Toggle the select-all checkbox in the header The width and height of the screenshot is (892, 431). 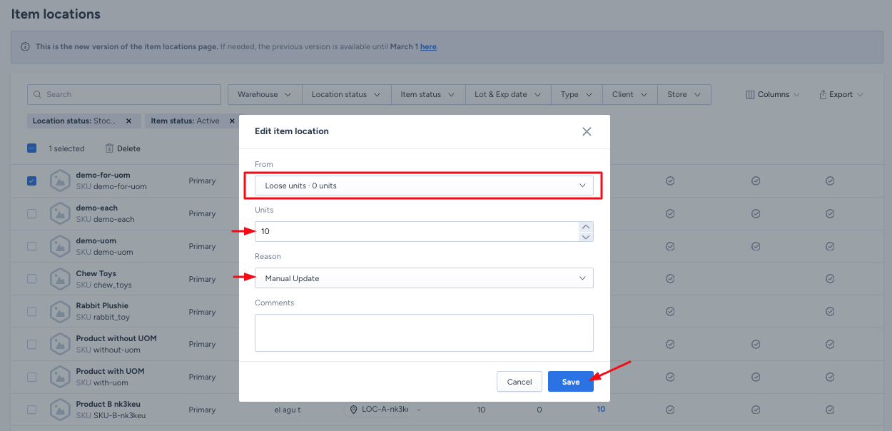pyautogui.click(x=31, y=148)
